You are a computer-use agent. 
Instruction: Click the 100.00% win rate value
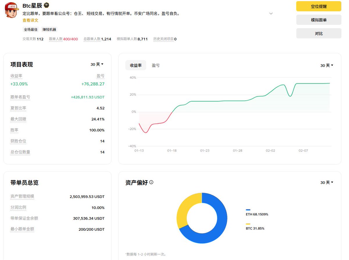point(97,130)
